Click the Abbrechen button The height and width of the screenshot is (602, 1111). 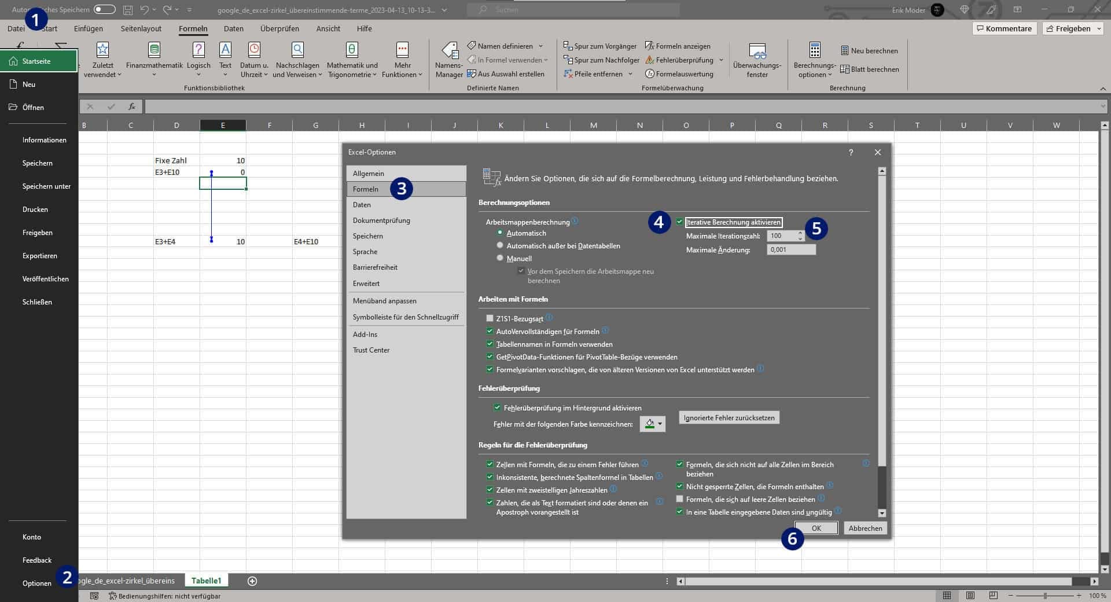coord(865,528)
